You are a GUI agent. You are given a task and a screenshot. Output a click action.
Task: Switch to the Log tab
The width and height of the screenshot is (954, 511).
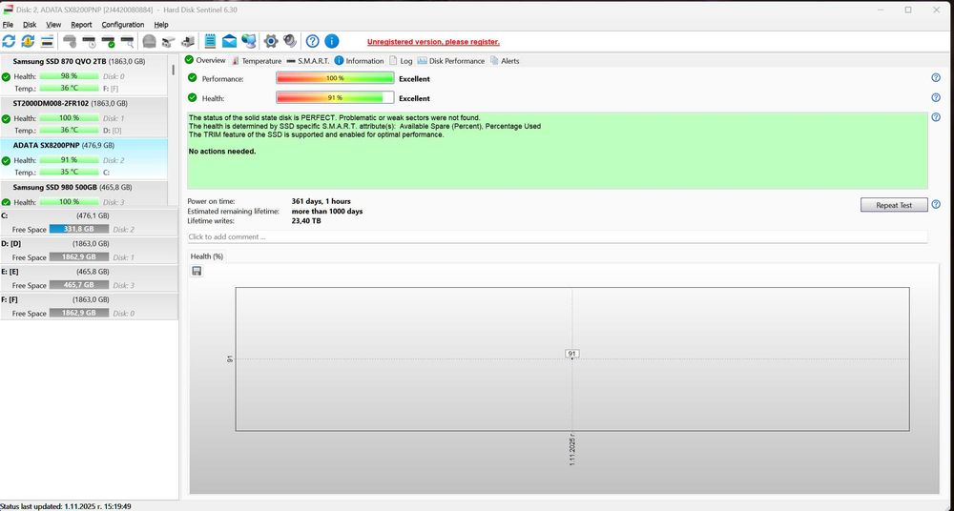pos(401,61)
